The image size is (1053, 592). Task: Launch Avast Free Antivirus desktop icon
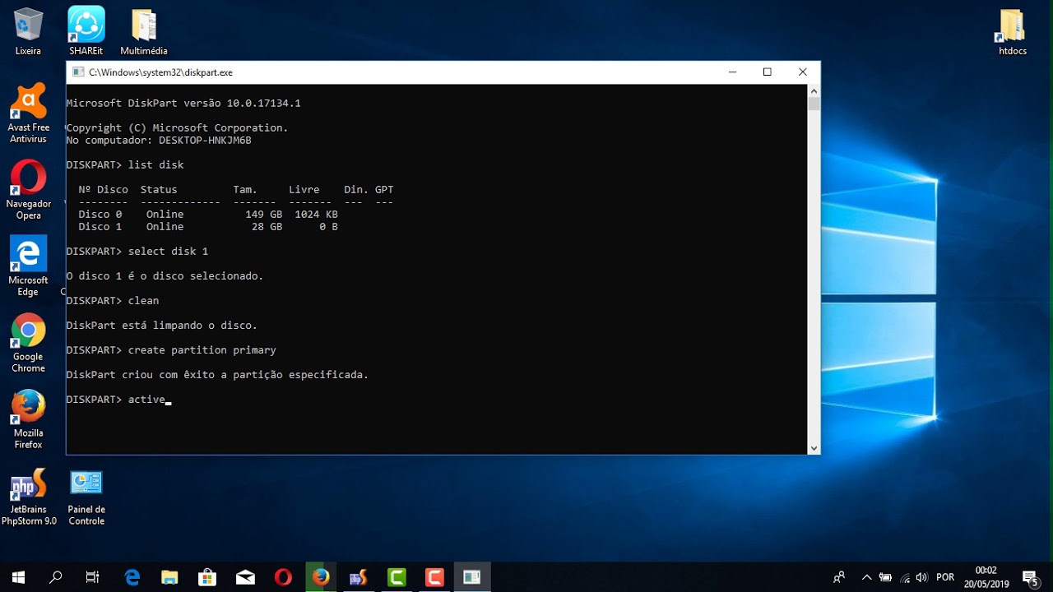pos(28,113)
